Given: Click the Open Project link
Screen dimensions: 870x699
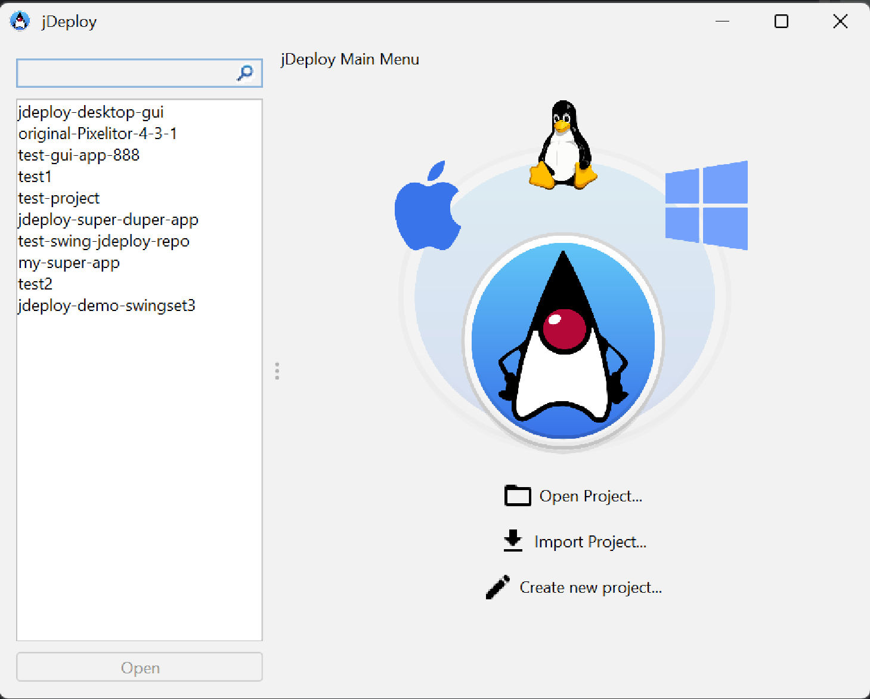Looking at the screenshot, I should pos(591,495).
